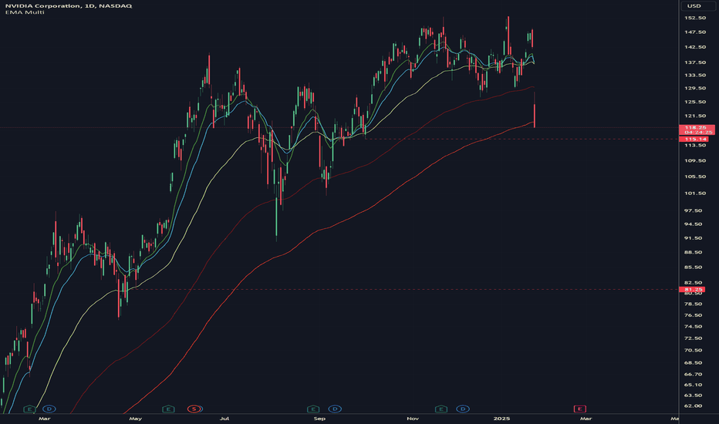The image size is (719, 424).
Task: Open the earnings marker just before Sep
Action: point(312,409)
